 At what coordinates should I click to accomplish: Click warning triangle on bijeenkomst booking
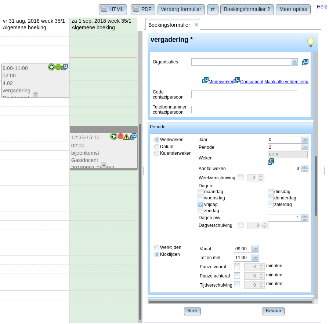[x=126, y=137]
